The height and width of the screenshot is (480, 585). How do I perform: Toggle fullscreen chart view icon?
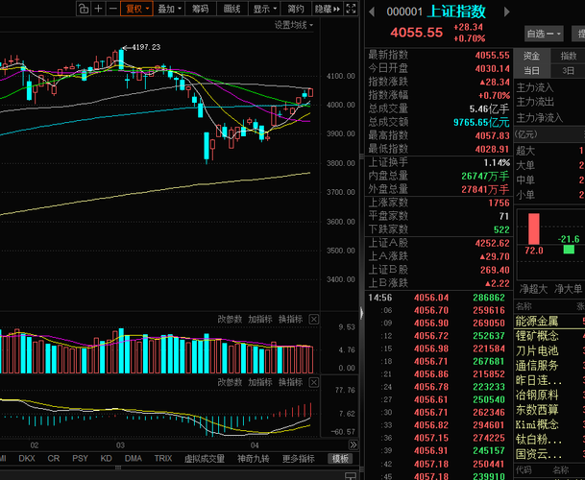tap(351, 9)
